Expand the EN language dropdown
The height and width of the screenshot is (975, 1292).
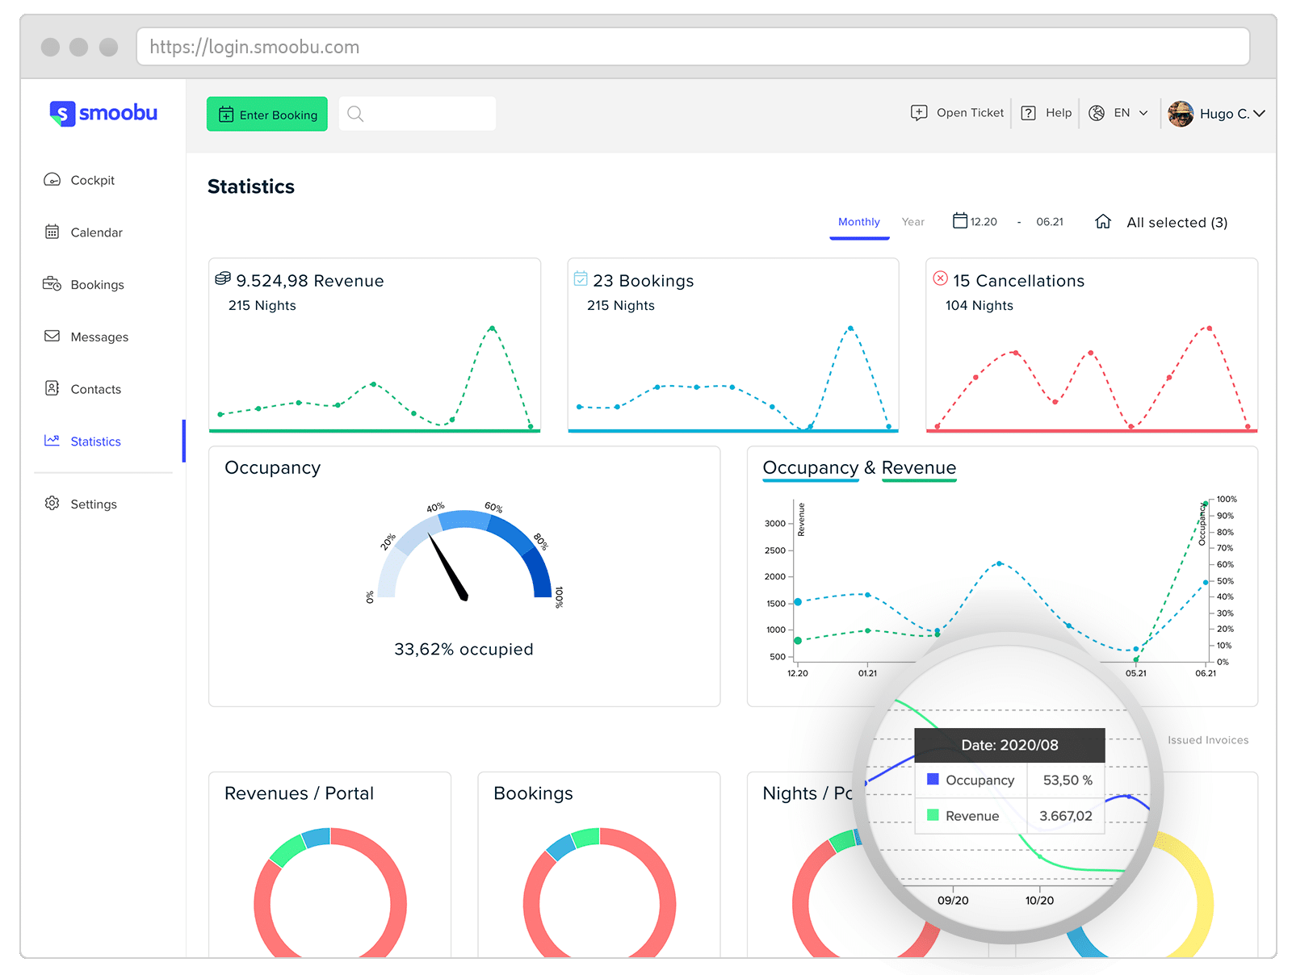coord(1130,113)
